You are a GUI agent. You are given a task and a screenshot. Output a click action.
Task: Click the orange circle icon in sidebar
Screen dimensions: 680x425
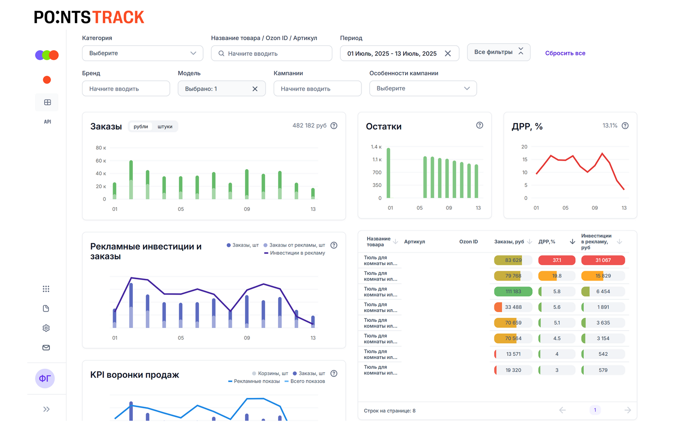47,80
